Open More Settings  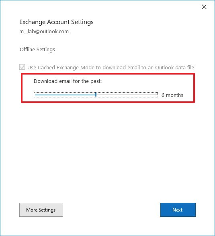[x=41, y=210]
